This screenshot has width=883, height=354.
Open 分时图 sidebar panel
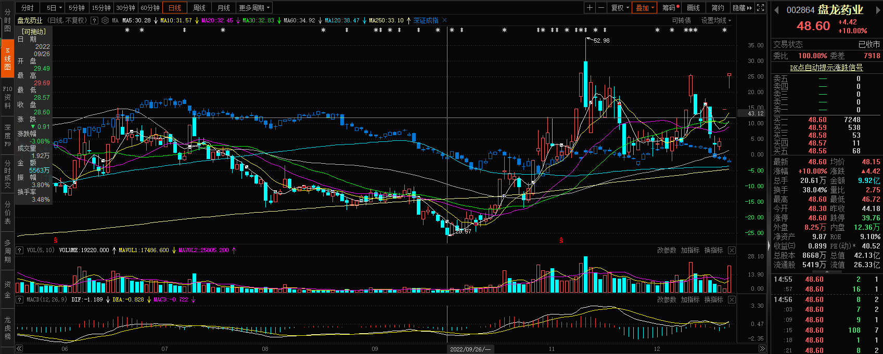click(7, 20)
